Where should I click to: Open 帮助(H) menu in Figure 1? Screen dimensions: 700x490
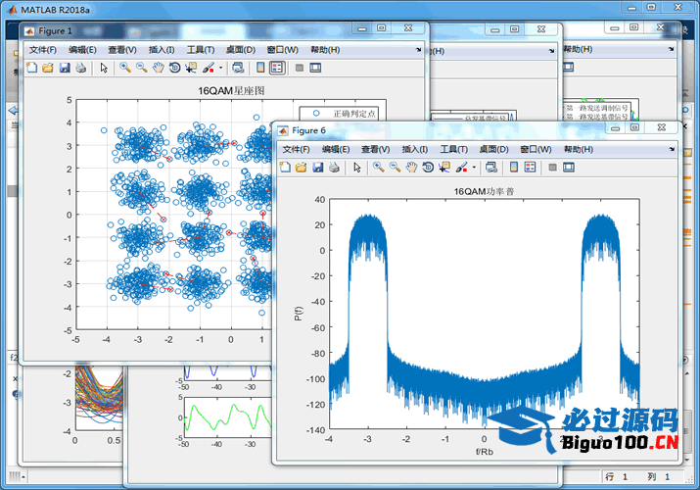(325, 50)
